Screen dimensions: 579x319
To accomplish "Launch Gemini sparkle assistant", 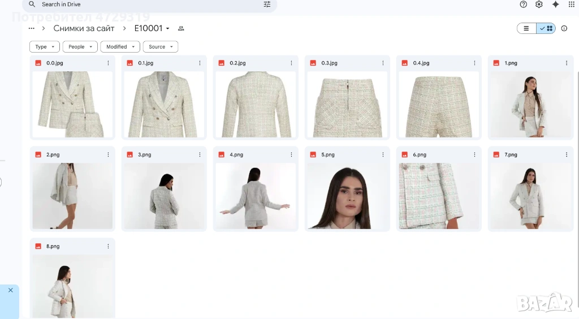I will click(555, 5).
